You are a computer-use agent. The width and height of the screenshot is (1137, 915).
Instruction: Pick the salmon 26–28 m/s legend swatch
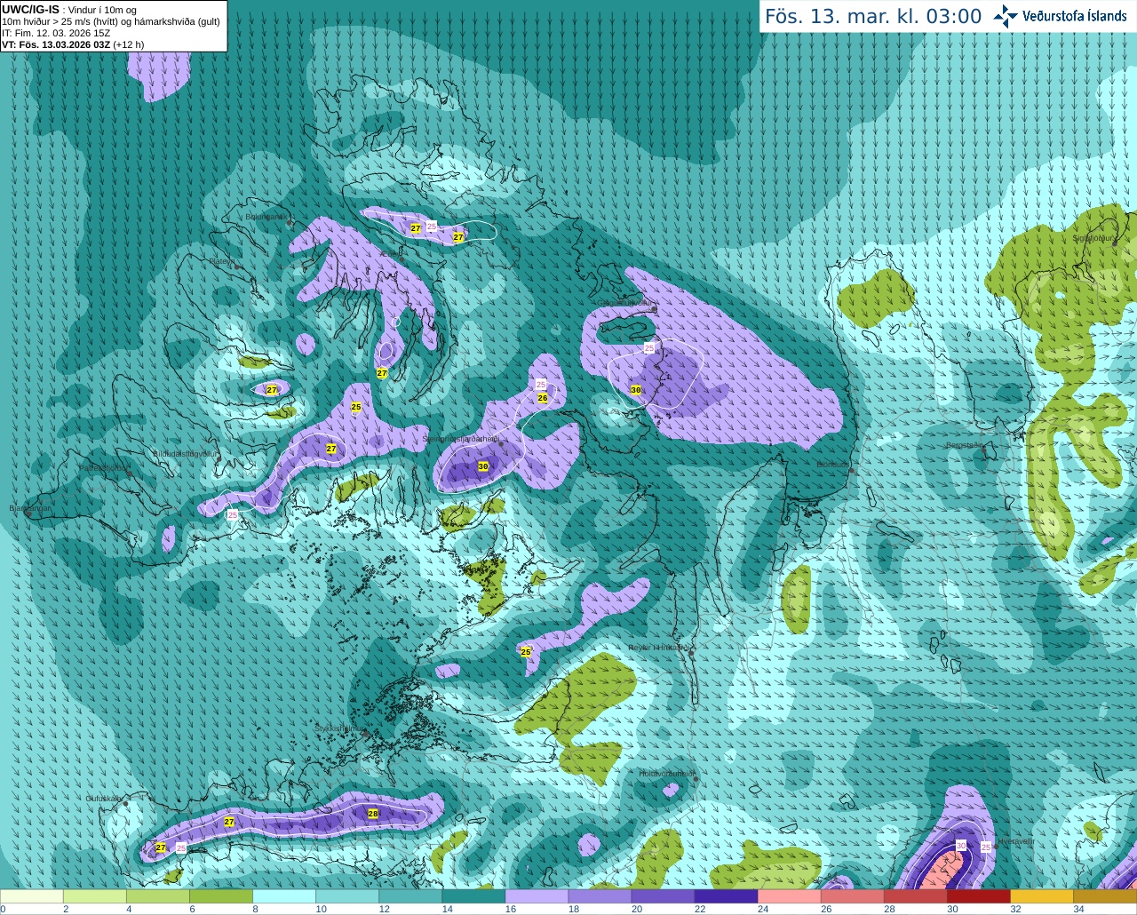[x=853, y=896]
